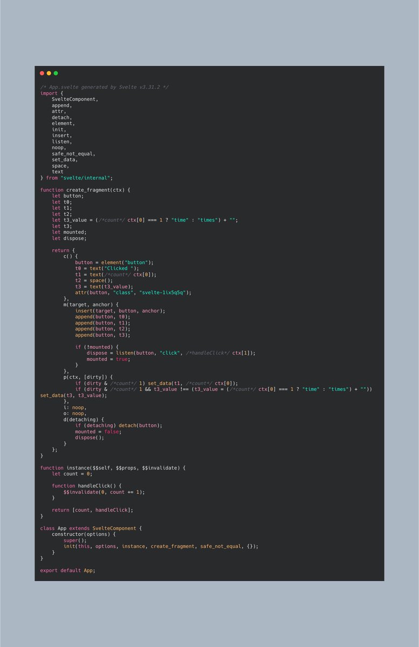Select "noop," in the import list
The height and width of the screenshot is (647, 419).
coord(59,147)
